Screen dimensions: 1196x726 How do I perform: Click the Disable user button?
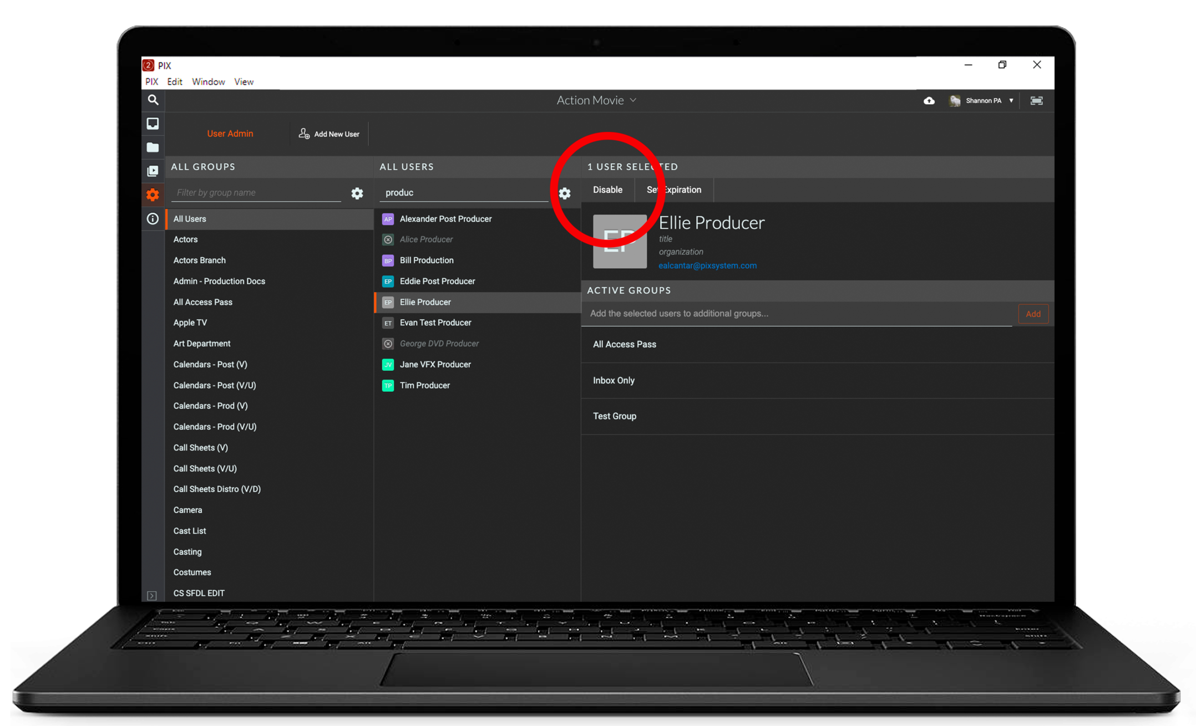[x=607, y=190]
